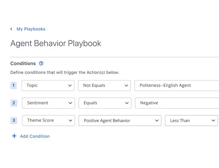Go back to My Playbooks
Screen dimensions: 219x168
[x=31, y=29]
